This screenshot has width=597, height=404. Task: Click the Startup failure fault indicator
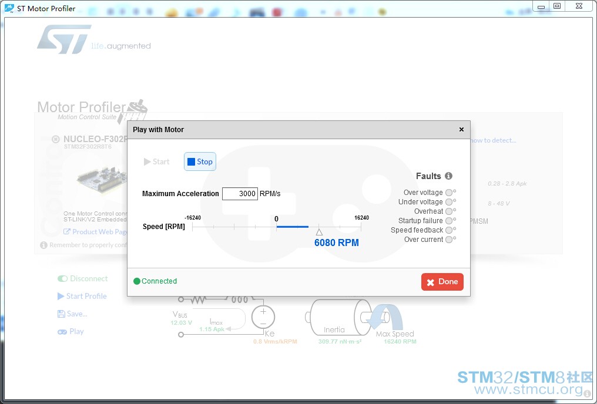tap(449, 221)
